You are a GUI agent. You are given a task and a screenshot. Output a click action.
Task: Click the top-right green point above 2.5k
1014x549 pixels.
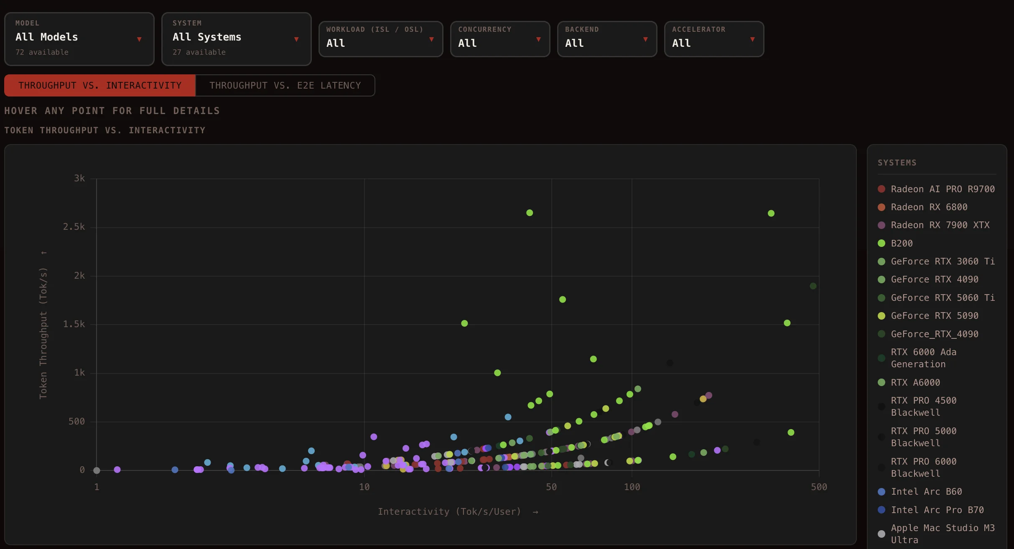771,213
